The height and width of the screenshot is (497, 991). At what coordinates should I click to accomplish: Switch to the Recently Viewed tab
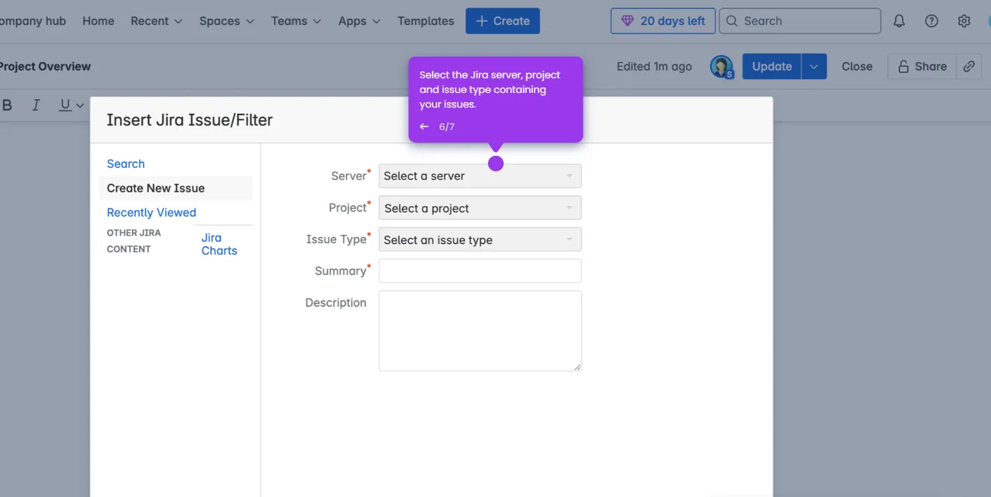(x=152, y=213)
